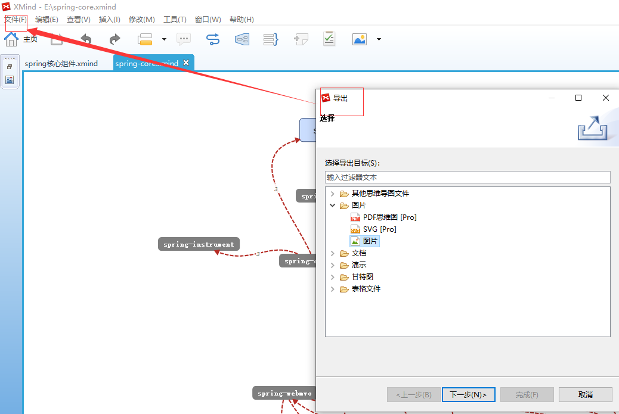This screenshot has width=619, height=414.
Task: Click the Notes toolbar icon
Action: 301,39
